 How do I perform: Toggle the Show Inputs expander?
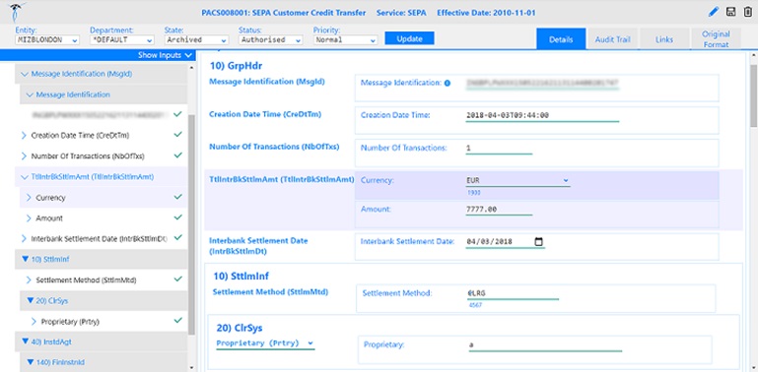165,55
